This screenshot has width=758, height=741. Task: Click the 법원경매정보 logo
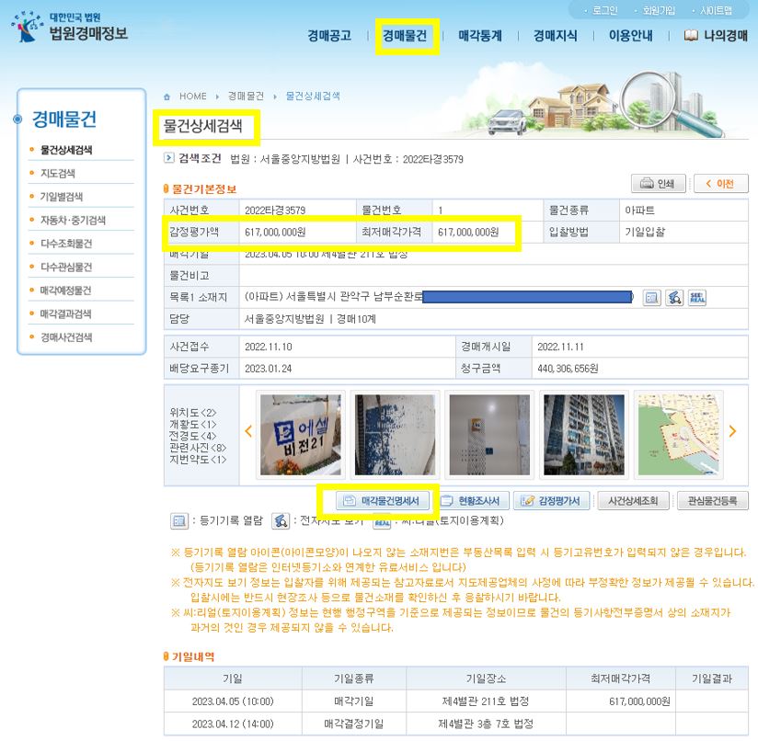72,28
